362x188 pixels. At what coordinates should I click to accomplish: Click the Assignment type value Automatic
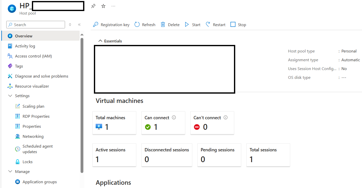tap(351, 60)
